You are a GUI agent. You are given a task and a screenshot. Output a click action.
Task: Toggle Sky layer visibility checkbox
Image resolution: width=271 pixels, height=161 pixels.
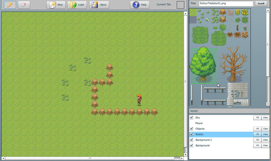pyautogui.click(x=192, y=118)
